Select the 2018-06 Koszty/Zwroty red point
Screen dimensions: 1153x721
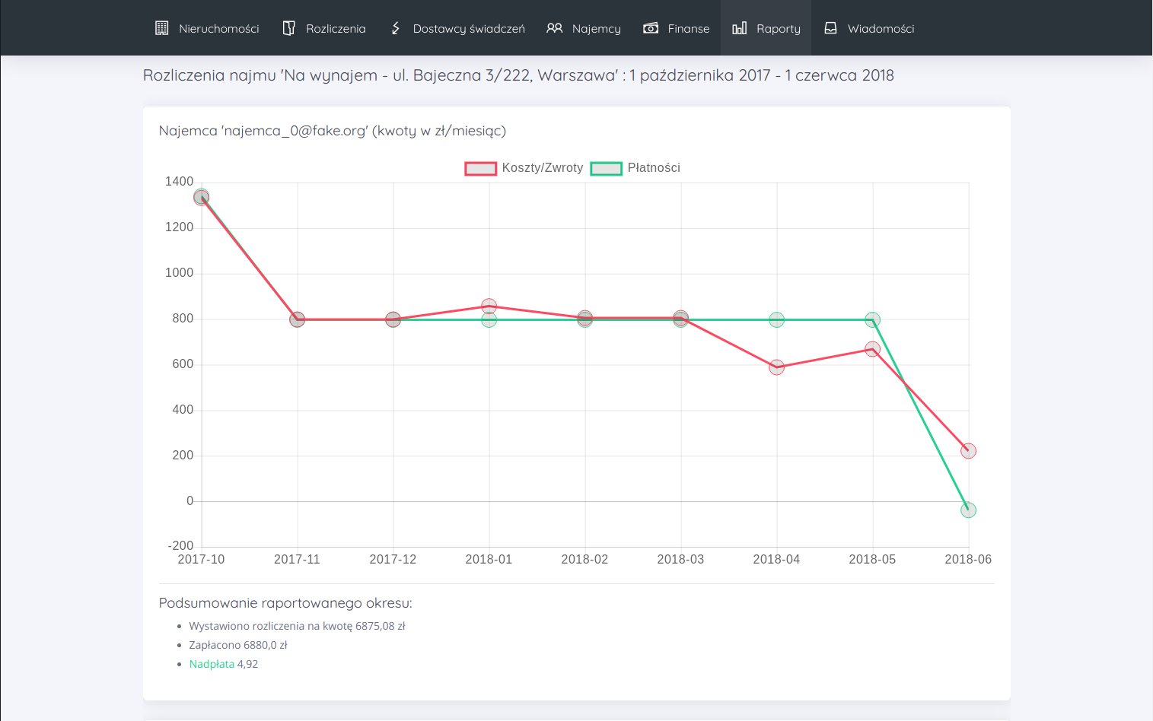(968, 451)
